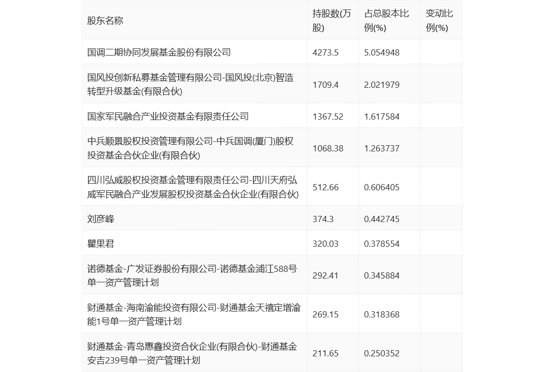
Task: Click the percentage 2.021979
Action: pyautogui.click(x=382, y=84)
